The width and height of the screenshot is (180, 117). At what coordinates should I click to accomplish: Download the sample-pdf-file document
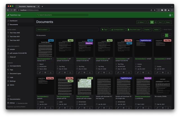tap(70, 108)
